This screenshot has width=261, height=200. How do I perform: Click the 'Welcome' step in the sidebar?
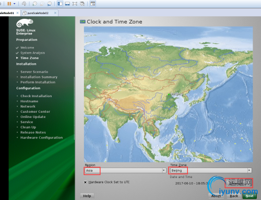pos(27,48)
